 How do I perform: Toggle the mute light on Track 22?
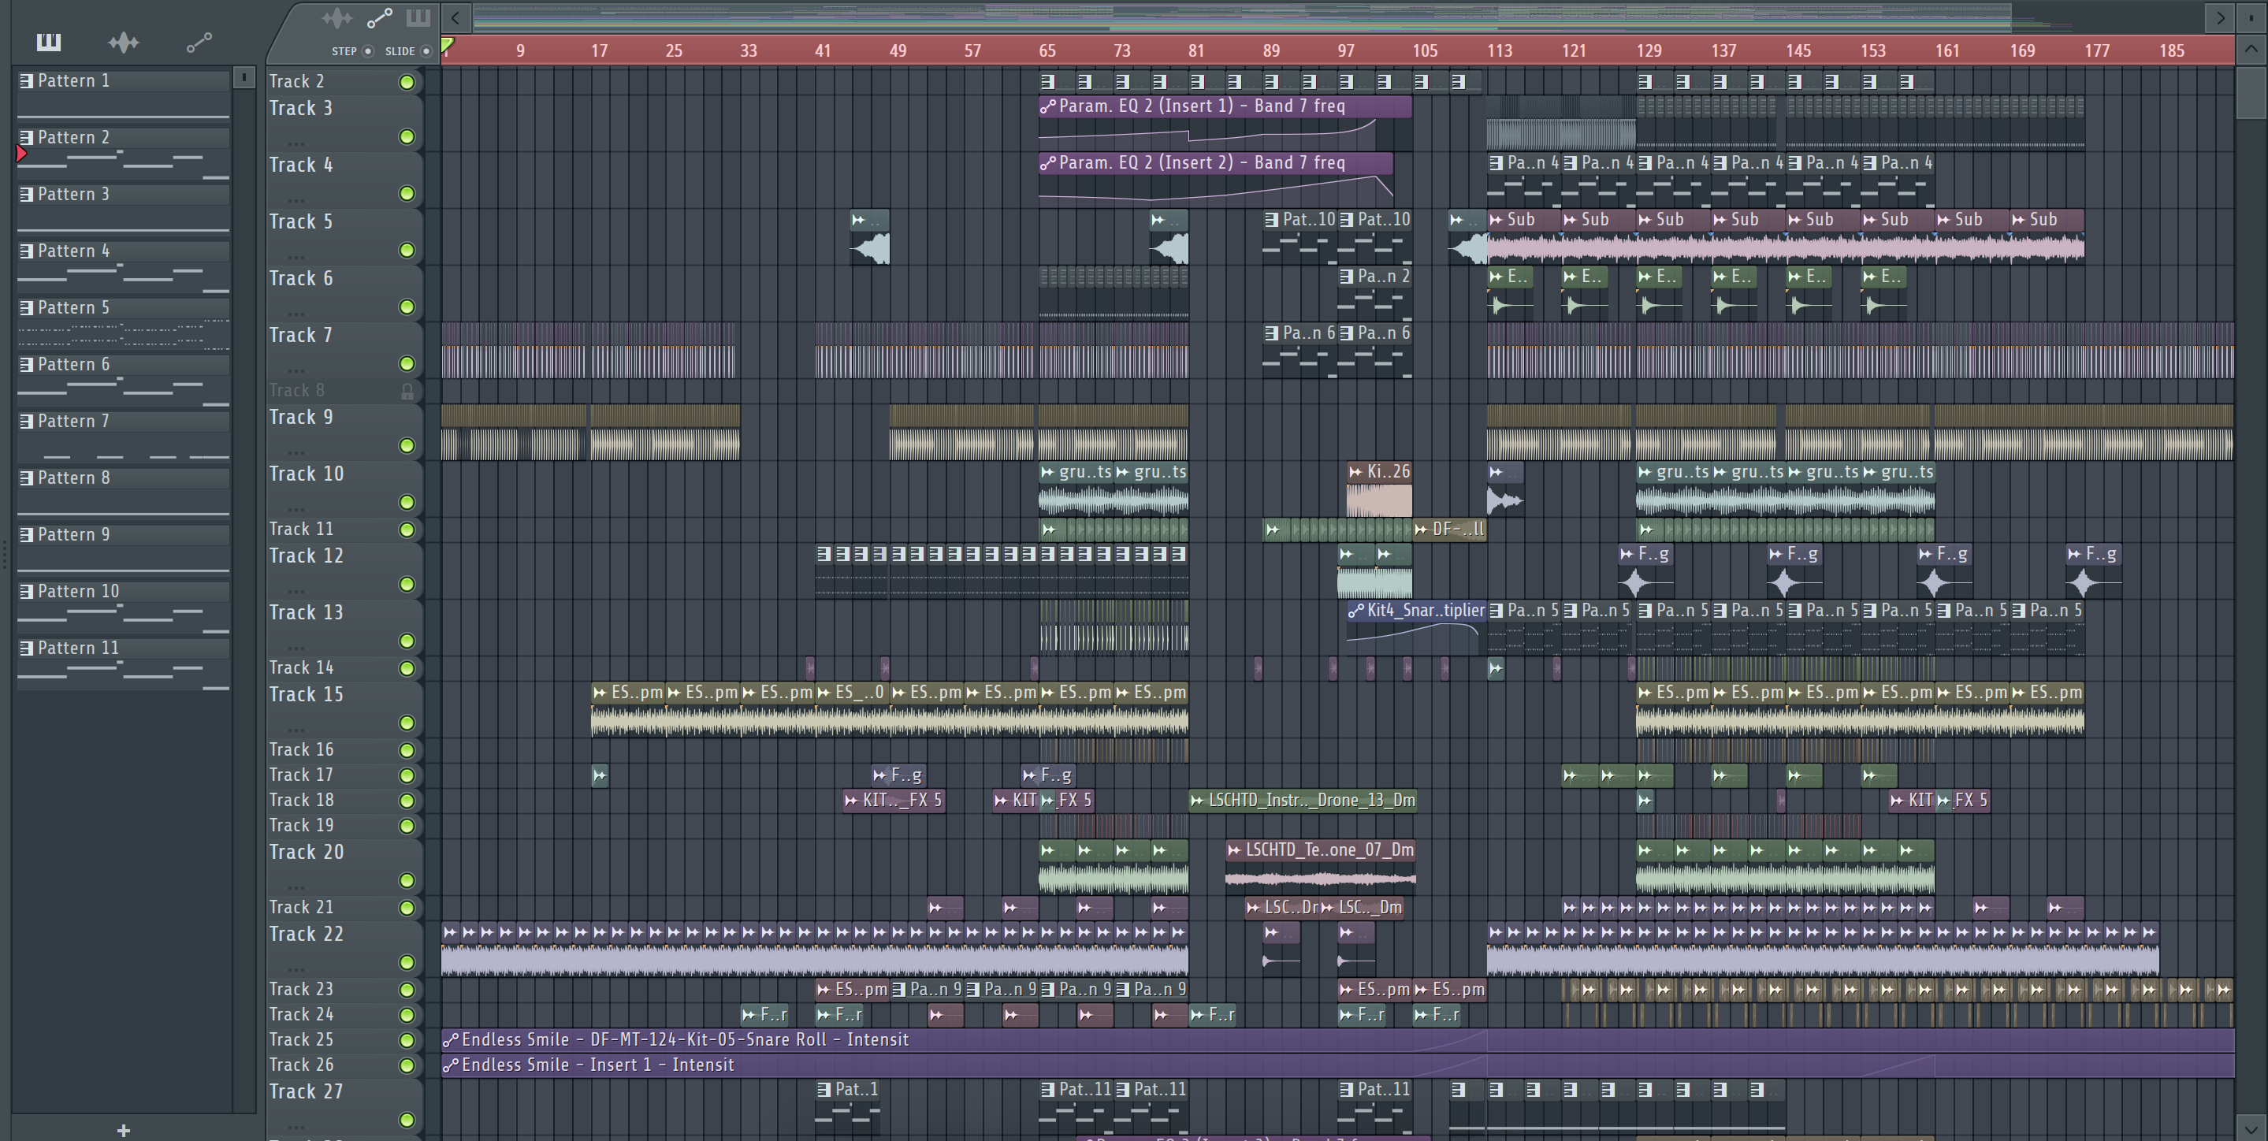click(x=407, y=962)
